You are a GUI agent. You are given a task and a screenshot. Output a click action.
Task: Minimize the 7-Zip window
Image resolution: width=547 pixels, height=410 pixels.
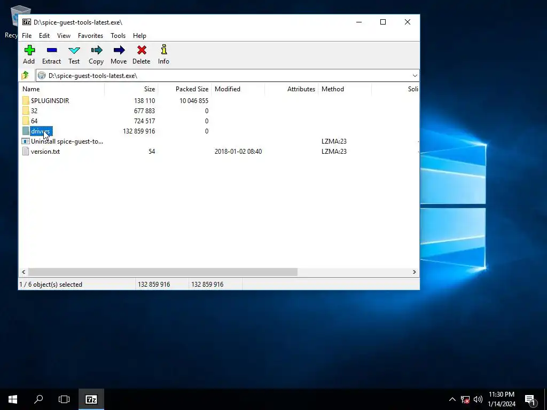358,22
